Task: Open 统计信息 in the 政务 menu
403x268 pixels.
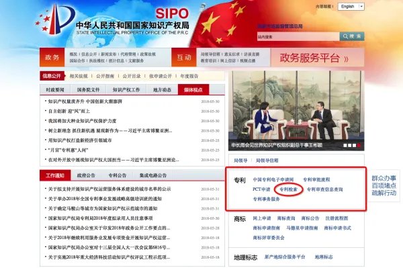Action: [116, 60]
